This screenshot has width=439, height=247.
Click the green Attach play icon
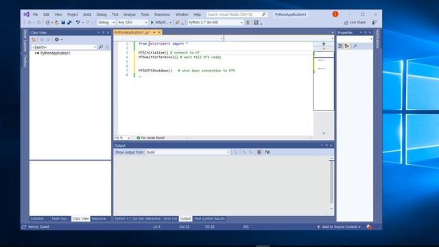click(152, 23)
